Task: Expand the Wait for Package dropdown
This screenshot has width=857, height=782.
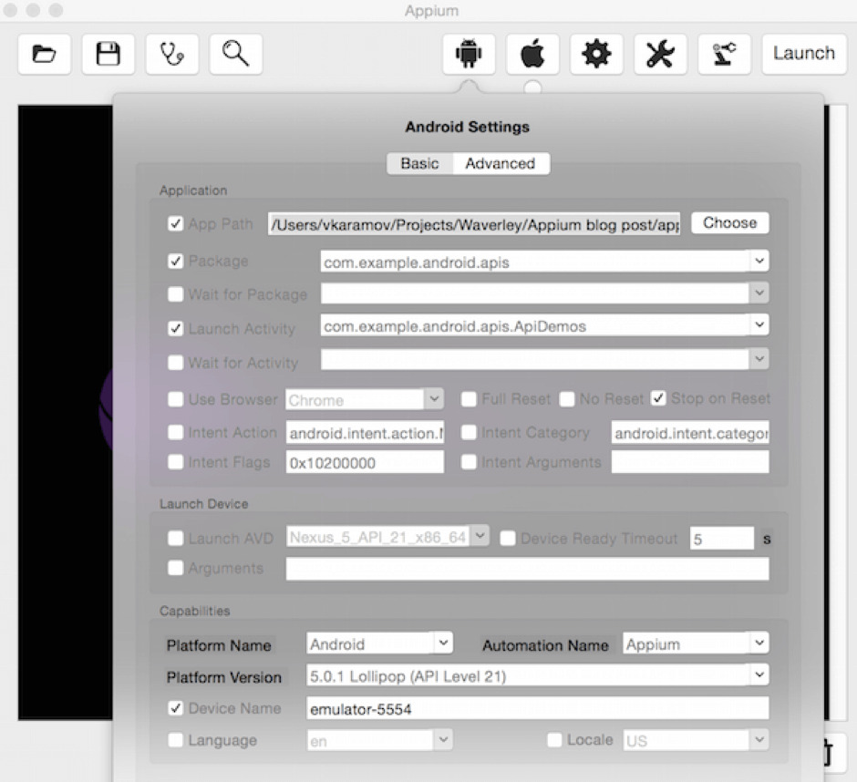Action: point(759,293)
